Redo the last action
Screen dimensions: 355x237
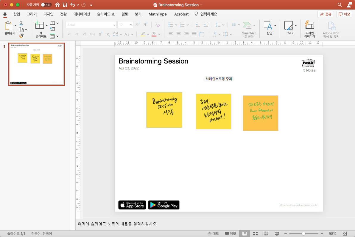(84, 5)
